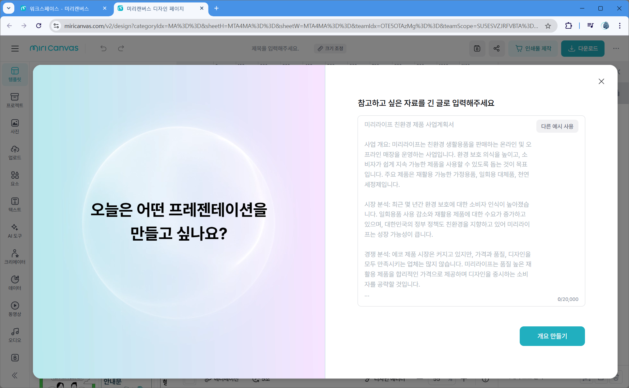Open the AI 도구 panel

[15, 231]
